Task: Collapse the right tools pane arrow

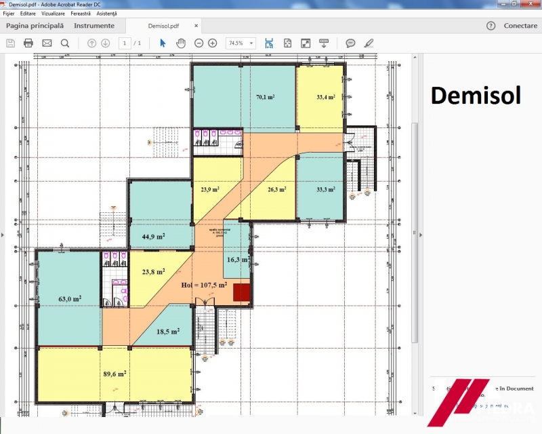Action: tap(420, 235)
